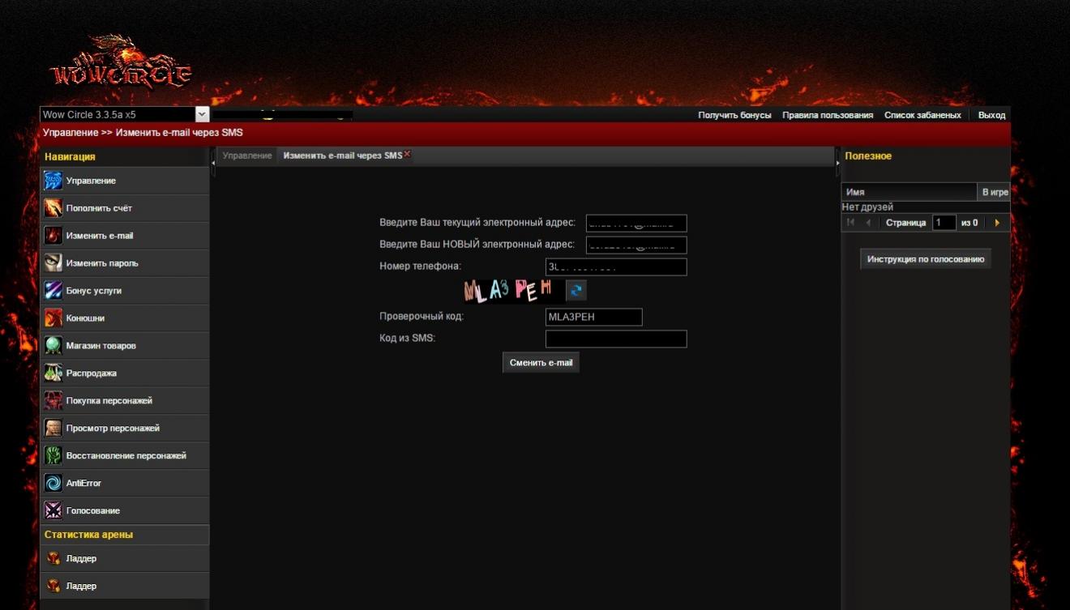The width and height of the screenshot is (1070, 610).
Task: Click the Код из SMS input field
Action: (615, 339)
